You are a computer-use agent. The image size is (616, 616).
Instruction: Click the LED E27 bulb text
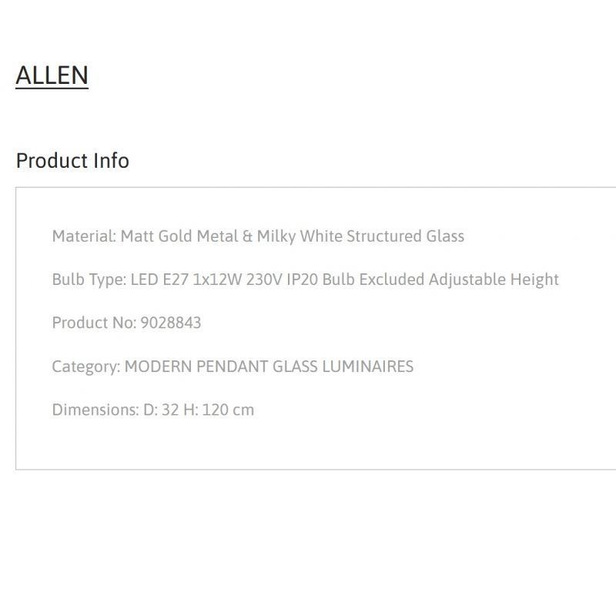point(159,280)
